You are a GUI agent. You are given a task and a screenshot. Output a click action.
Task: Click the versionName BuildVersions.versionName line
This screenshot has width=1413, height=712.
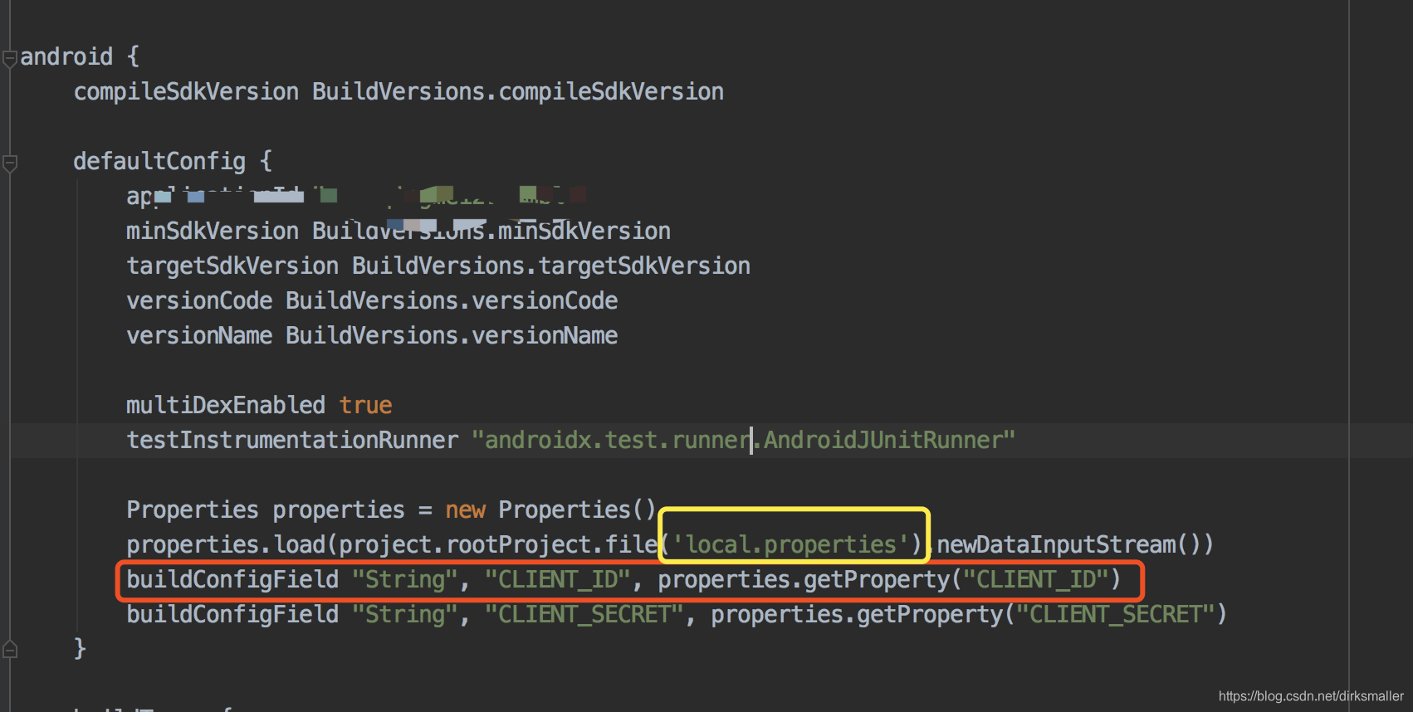pyautogui.click(x=372, y=335)
